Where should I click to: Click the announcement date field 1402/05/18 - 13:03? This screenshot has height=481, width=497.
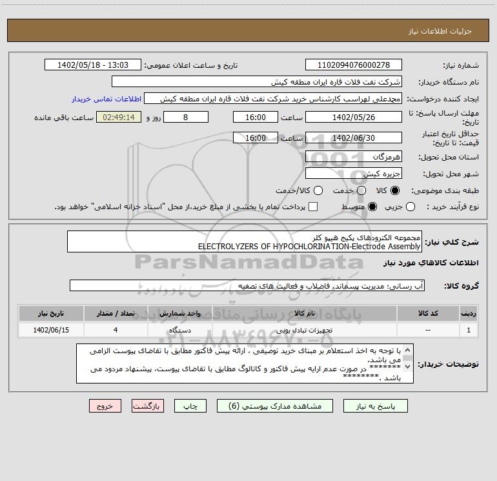click(93, 65)
